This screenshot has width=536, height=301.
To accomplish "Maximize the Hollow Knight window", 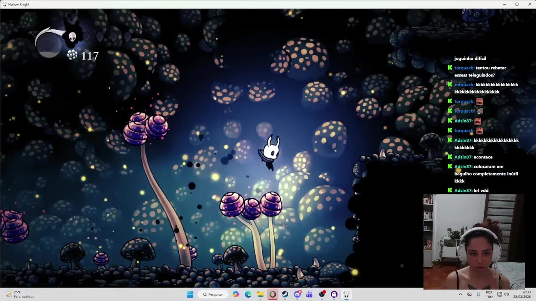I will pyautogui.click(x=517, y=4).
